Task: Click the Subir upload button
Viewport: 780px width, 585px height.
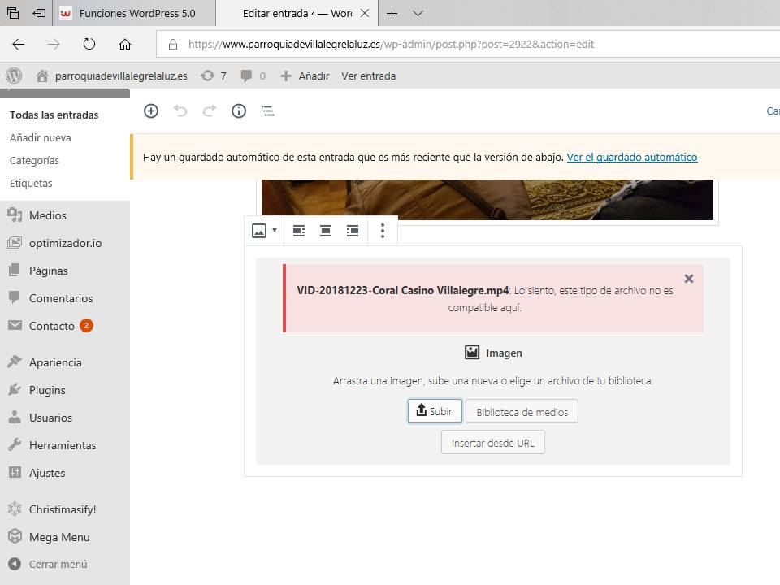Action: (435, 411)
